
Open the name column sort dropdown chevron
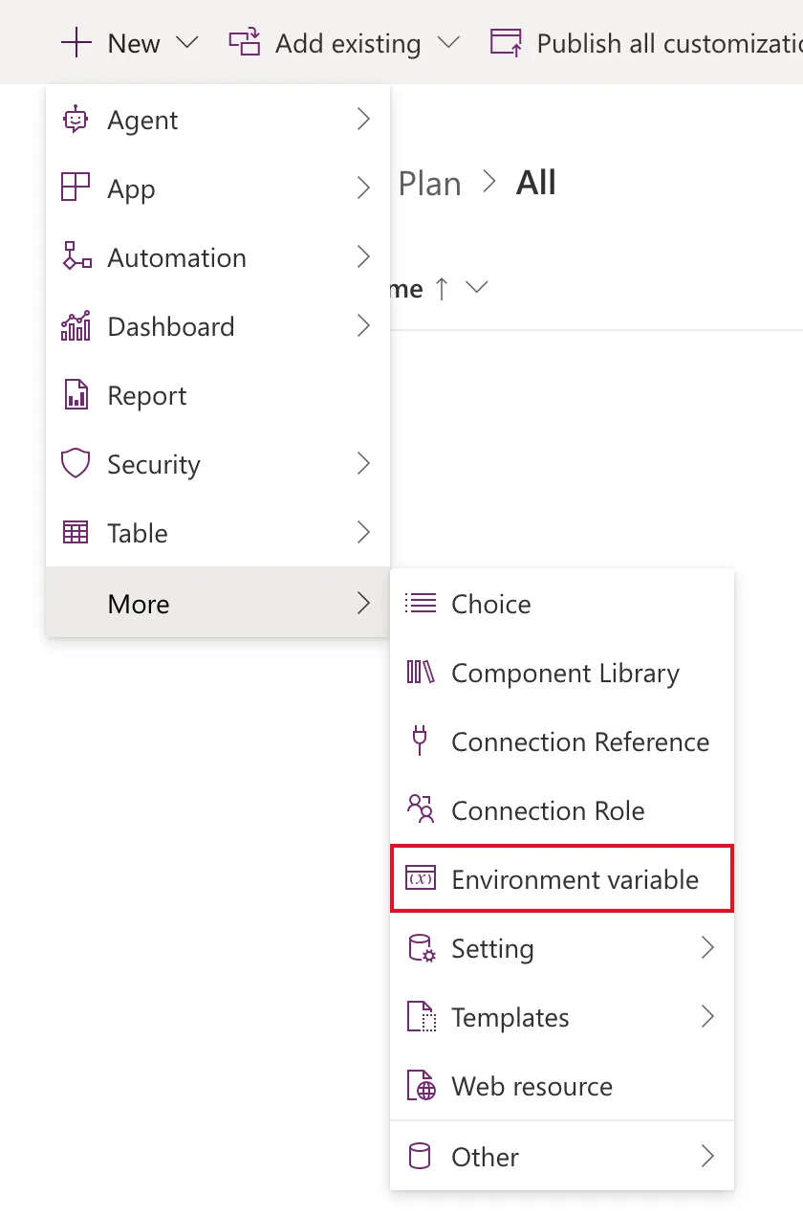point(476,288)
